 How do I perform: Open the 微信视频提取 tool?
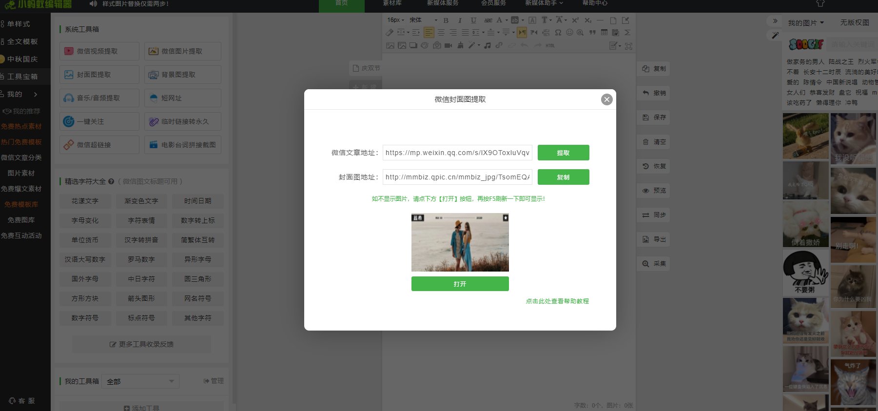(x=99, y=51)
